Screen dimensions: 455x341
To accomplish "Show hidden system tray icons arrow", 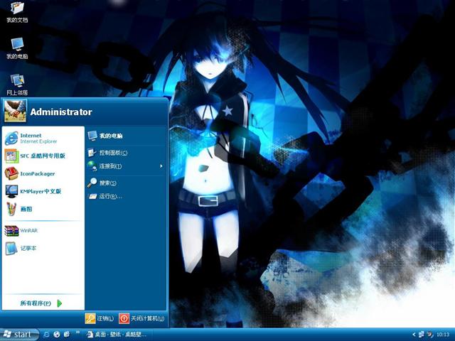I will (x=414, y=334).
